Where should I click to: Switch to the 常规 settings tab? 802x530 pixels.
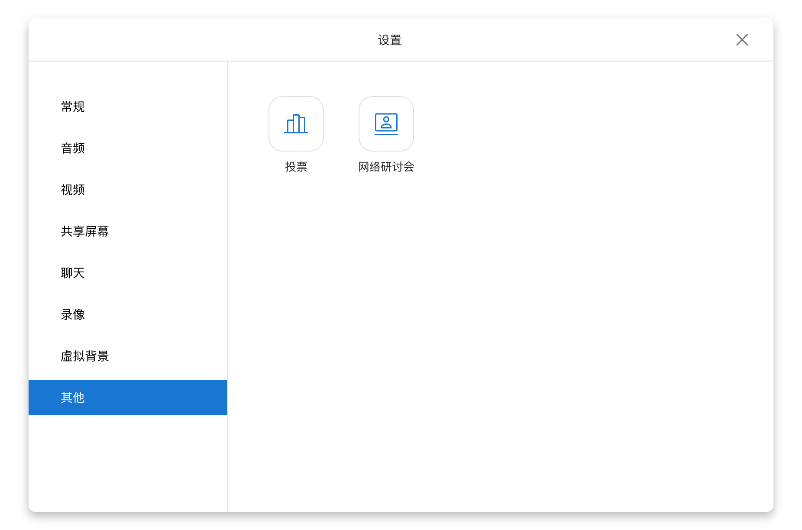(x=73, y=107)
